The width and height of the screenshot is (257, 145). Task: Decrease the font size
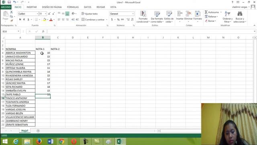[53, 14]
